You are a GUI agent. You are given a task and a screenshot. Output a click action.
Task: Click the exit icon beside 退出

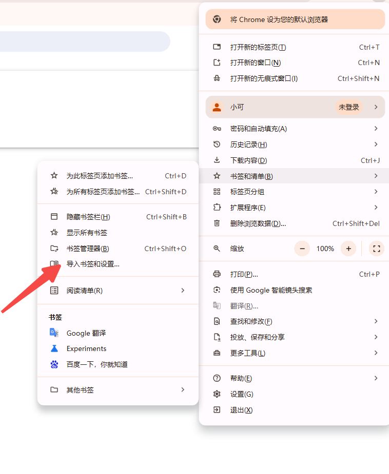coord(217,410)
